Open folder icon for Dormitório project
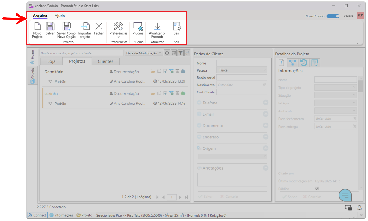This screenshot has height=221, width=368. (152, 71)
